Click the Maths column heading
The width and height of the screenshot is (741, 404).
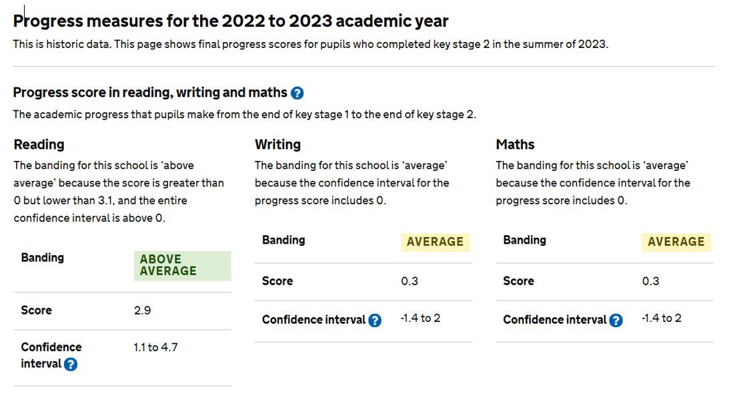click(x=515, y=144)
